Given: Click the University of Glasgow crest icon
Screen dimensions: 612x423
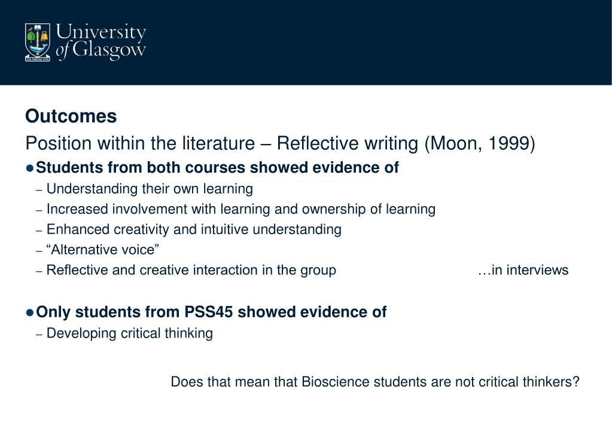Looking at the screenshot, I should click(x=38, y=42).
